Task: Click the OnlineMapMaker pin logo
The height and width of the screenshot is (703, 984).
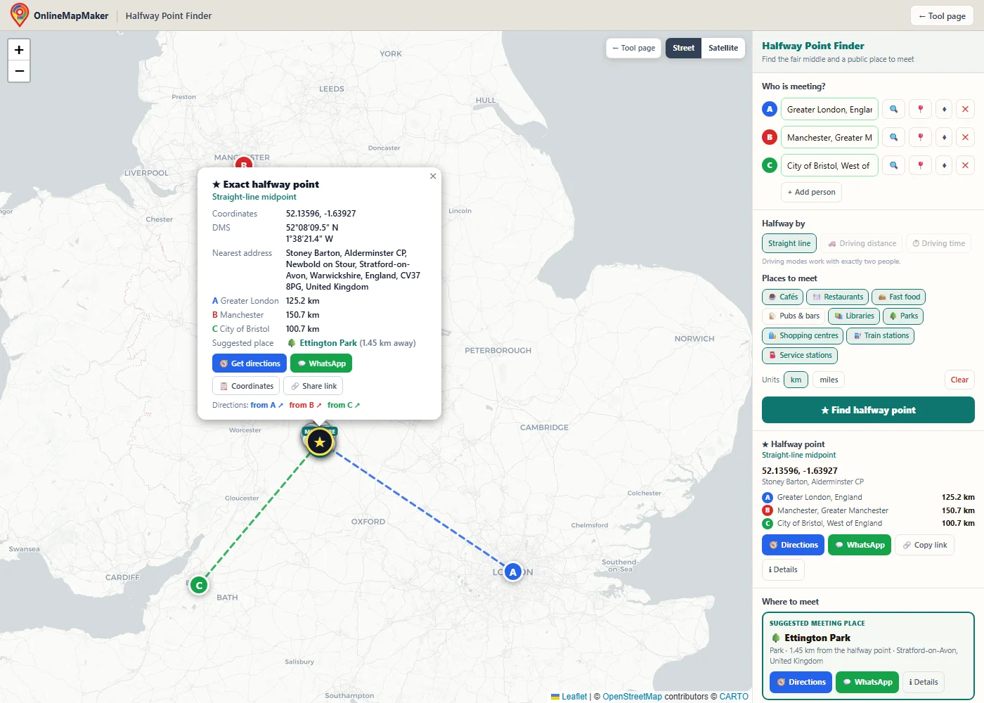Action: pyautogui.click(x=20, y=15)
